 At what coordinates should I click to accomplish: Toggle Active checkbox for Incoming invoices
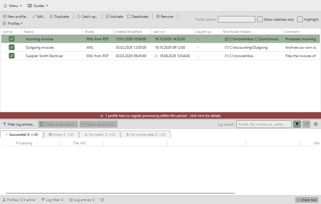12,39
